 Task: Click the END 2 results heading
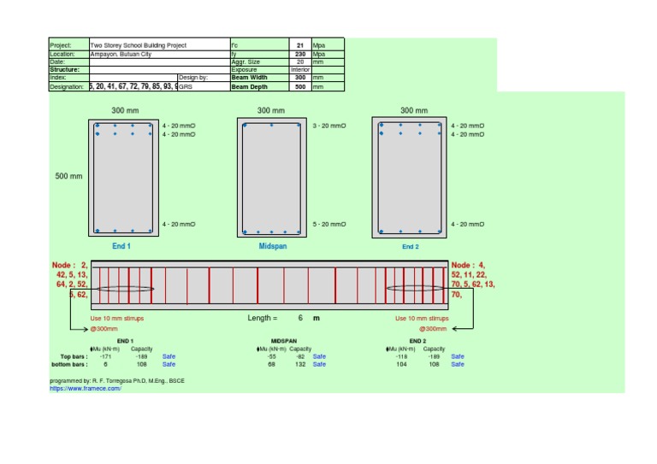(417, 341)
